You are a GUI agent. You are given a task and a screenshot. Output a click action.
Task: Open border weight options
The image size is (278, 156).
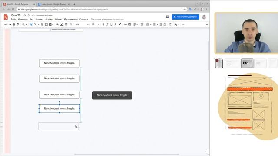click(x=66, y=25)
